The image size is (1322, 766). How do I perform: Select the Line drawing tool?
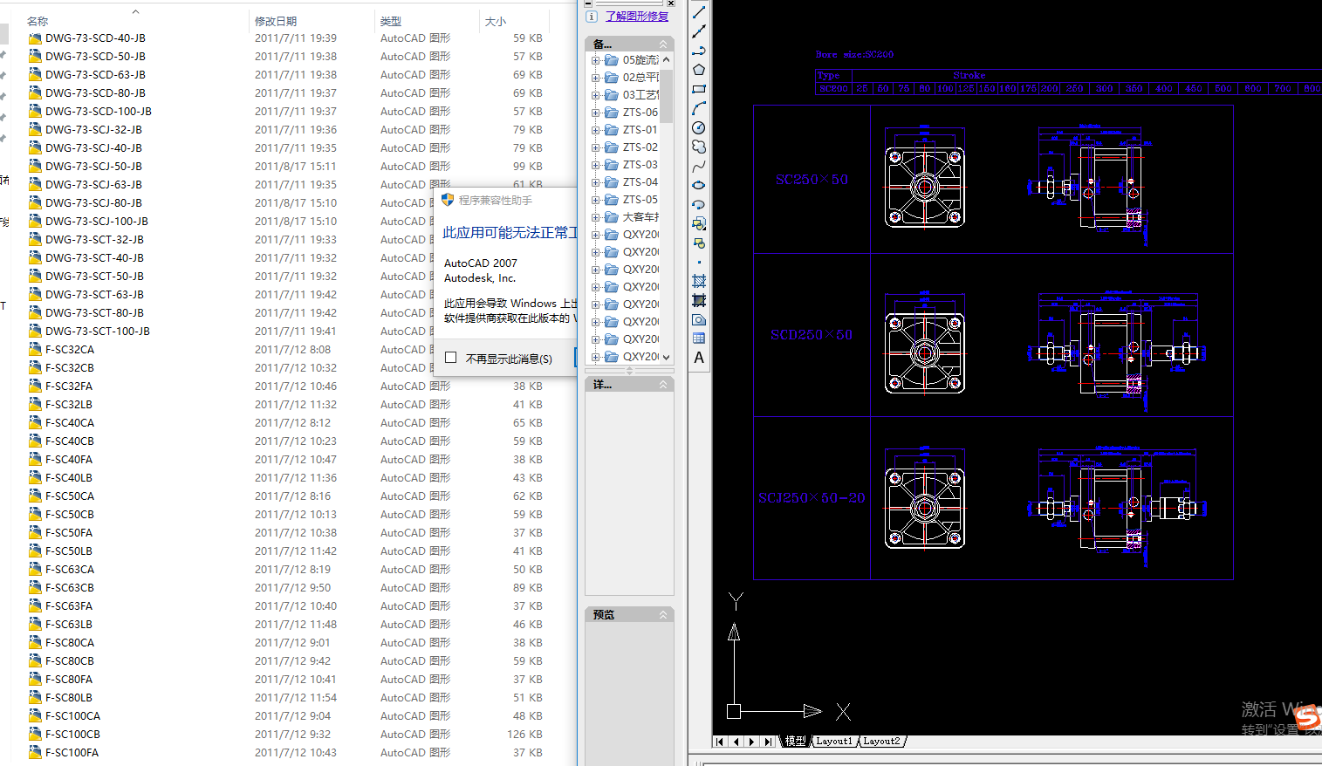click(699, 12)
